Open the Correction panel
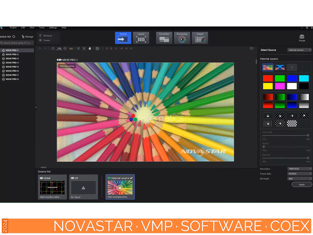This screenshot has height=235, width=313. 164,38
